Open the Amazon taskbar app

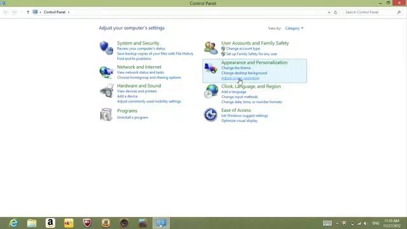pos(50,223)
